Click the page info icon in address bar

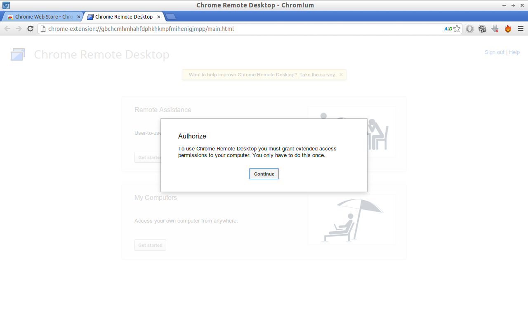click(x=43, y=29)
